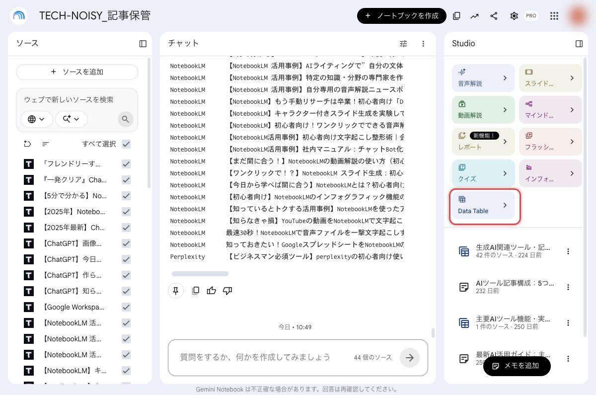
Task: Uncheck the 【Google Workspa... source checkbox
Action: 126,307
